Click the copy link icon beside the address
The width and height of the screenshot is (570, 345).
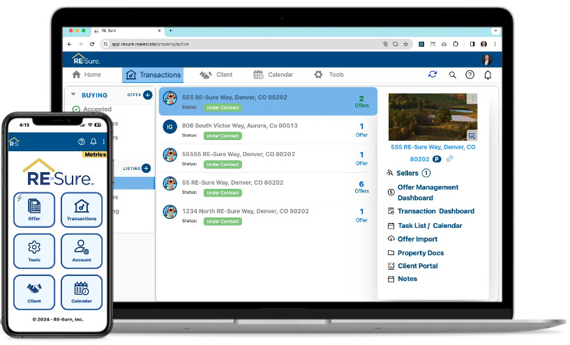tap(449, 159)
